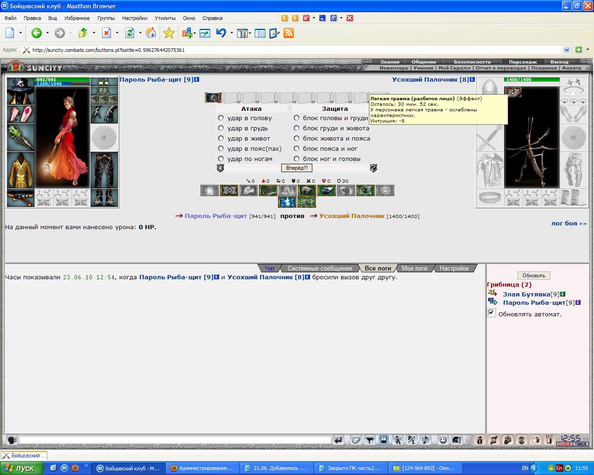Viewport: 594px width, 475px height.
Task: Click the blue floppy disk save icon
Action: pyautogui.click(x=383, y=440)
